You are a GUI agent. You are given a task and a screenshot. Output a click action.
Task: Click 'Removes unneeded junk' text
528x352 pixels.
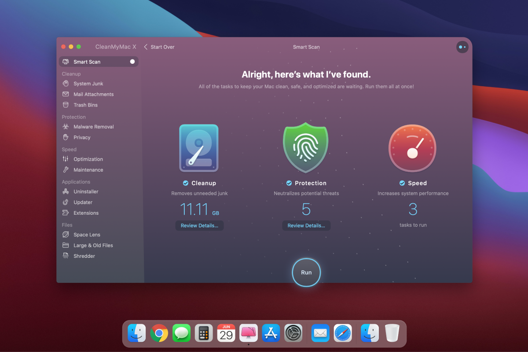click(x=199, y=193)
